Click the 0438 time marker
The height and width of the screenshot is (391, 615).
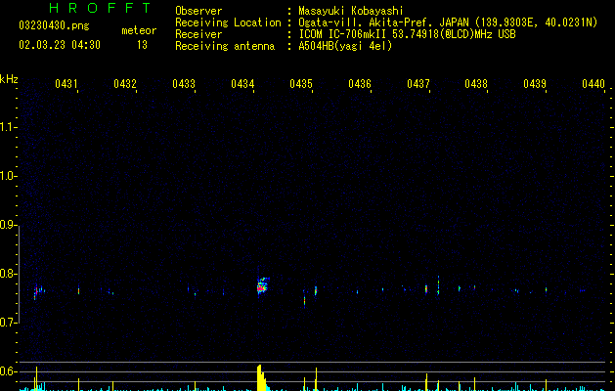coord(476,84)
